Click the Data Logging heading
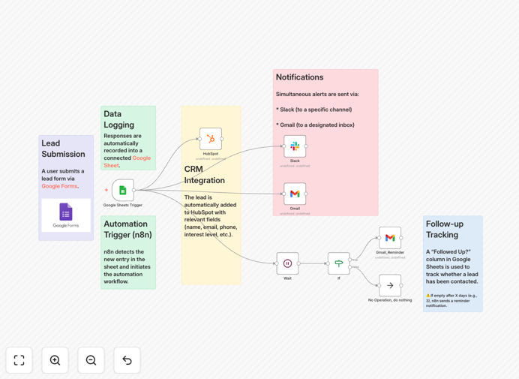519x379 pixels. [118, 119]
